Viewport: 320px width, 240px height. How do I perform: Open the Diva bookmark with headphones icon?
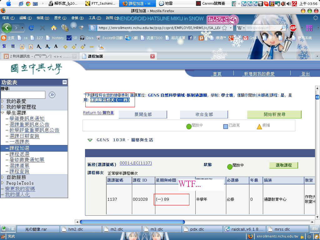tap(82, 38)
